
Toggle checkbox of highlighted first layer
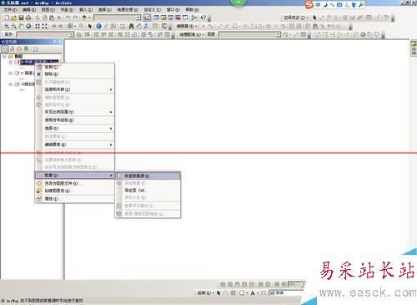(x=17, y=62)
